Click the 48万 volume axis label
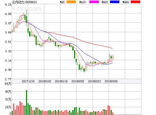The width and height of the screenshot is (156, 115). (8, 91)
